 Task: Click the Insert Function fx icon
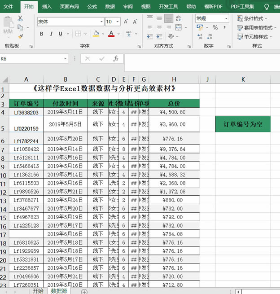point(116,59)
